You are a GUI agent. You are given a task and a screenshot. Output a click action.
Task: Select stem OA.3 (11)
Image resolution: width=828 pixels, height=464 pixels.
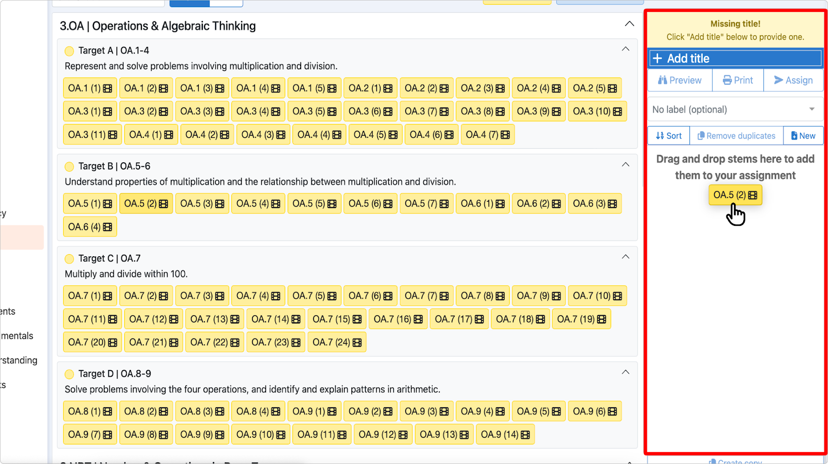(x=93, y=135)
